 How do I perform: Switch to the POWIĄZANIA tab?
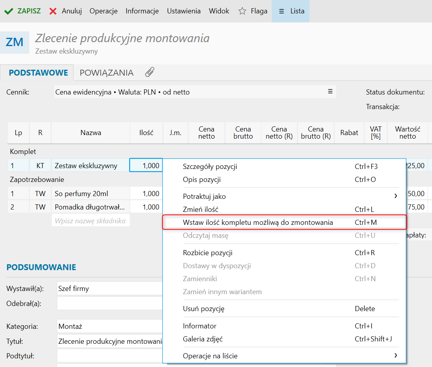[x=106, y=73]
